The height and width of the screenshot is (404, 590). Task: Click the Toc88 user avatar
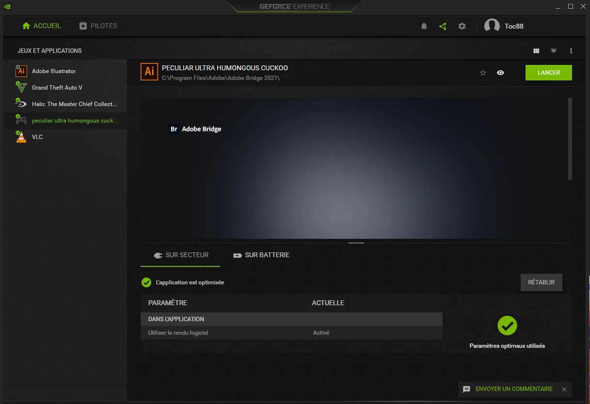[492, 26]
